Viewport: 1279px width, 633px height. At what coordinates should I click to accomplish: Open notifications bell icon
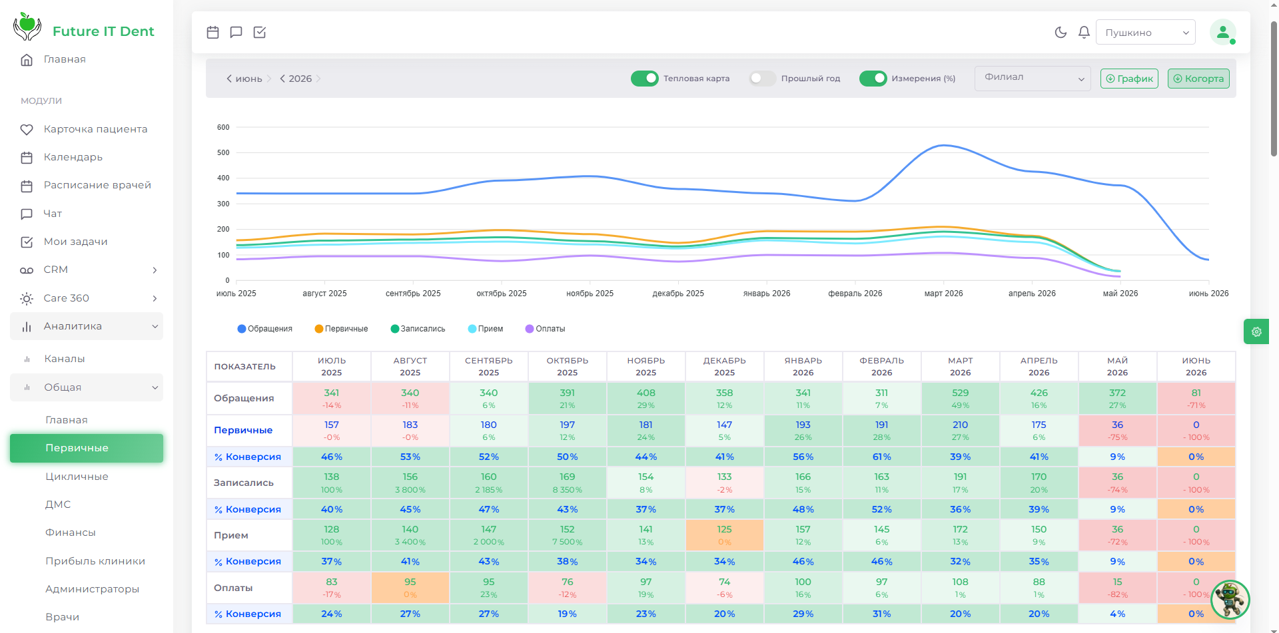tap(1084, 32)
